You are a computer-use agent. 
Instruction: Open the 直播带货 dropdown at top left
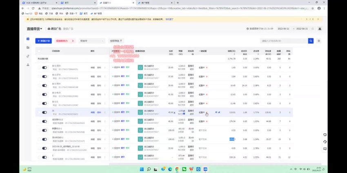pos(35,29)
